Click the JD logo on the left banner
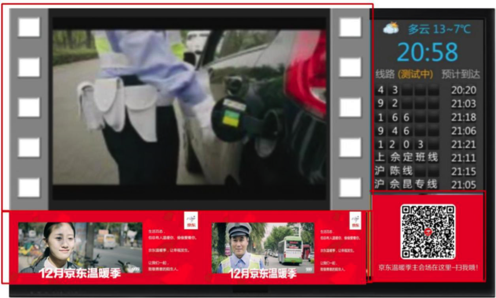The image size is (496, 298). pyautogui.click(x=191, y=220)
